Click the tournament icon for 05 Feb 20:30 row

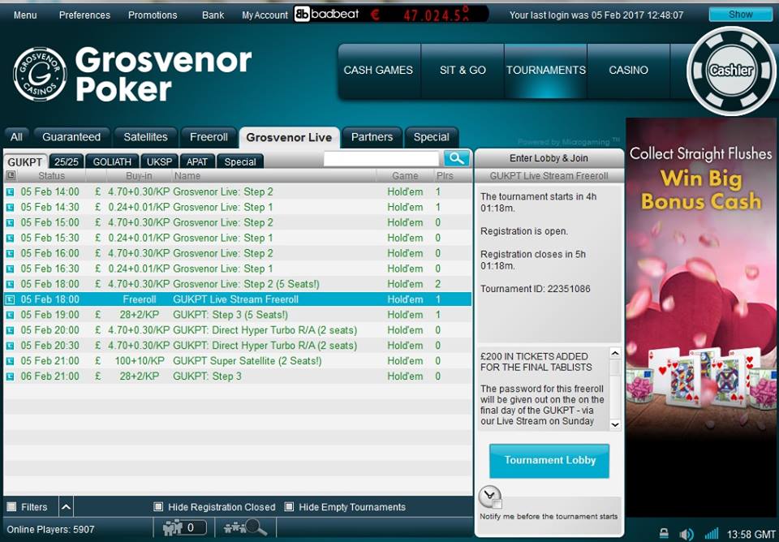tap(10, 346)
